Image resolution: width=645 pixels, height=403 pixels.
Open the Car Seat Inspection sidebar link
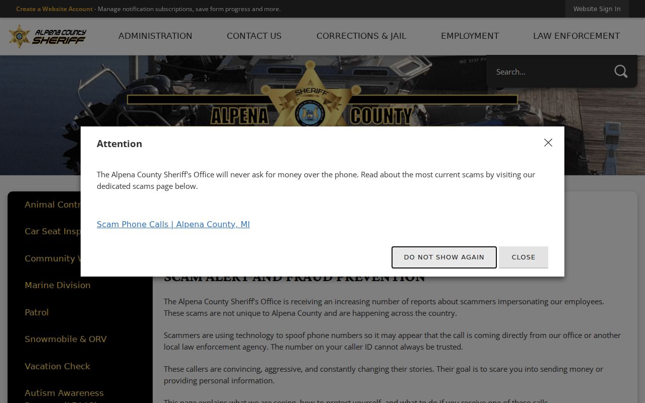pos(53,231)
